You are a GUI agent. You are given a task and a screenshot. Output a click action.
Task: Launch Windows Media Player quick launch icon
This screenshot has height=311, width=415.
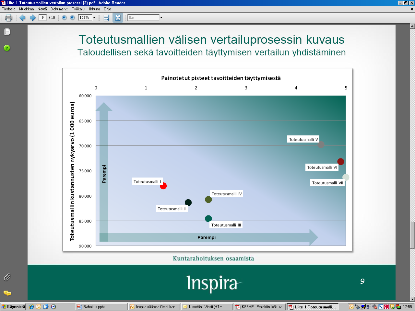(53, 307)
